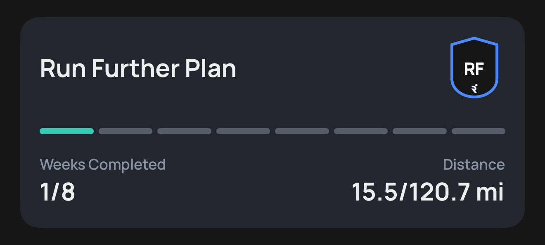The height and width of the screenshot is (245, 545).
Task: Click the Weeks Completed label
Action: (x=102, y=165)
